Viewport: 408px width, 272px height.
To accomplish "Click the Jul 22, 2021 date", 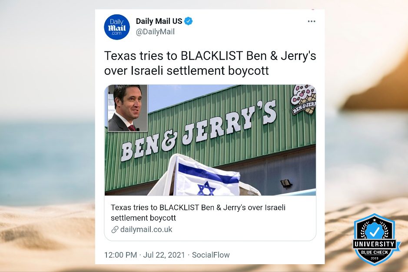I will pyautogui.click(x=164, y=255).
